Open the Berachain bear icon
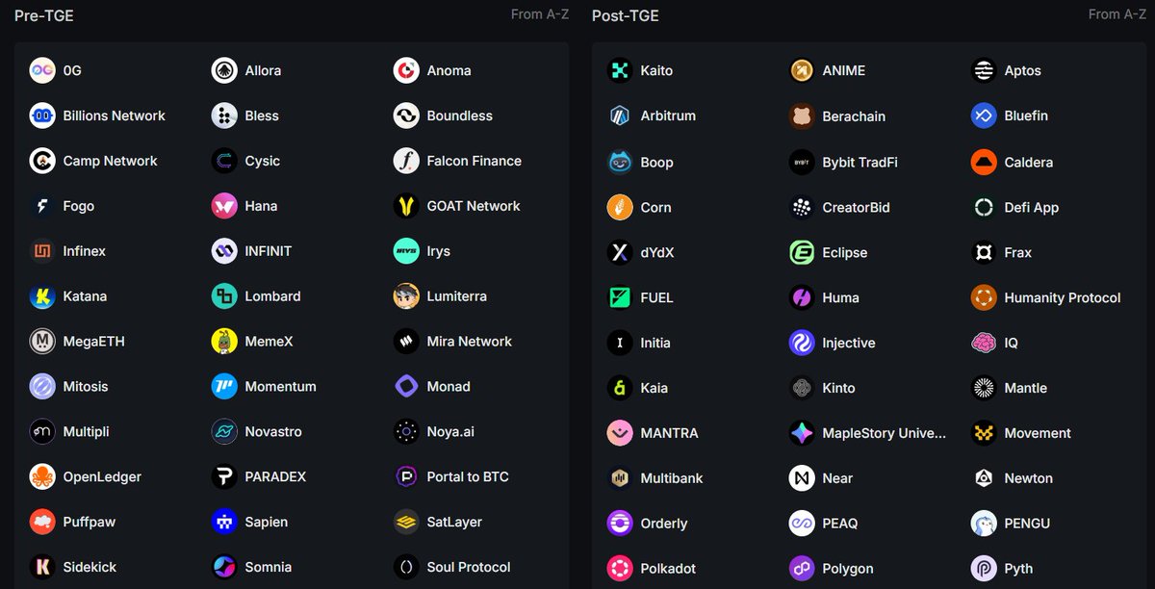This screenshot has height=589, width=1155. 802,115
